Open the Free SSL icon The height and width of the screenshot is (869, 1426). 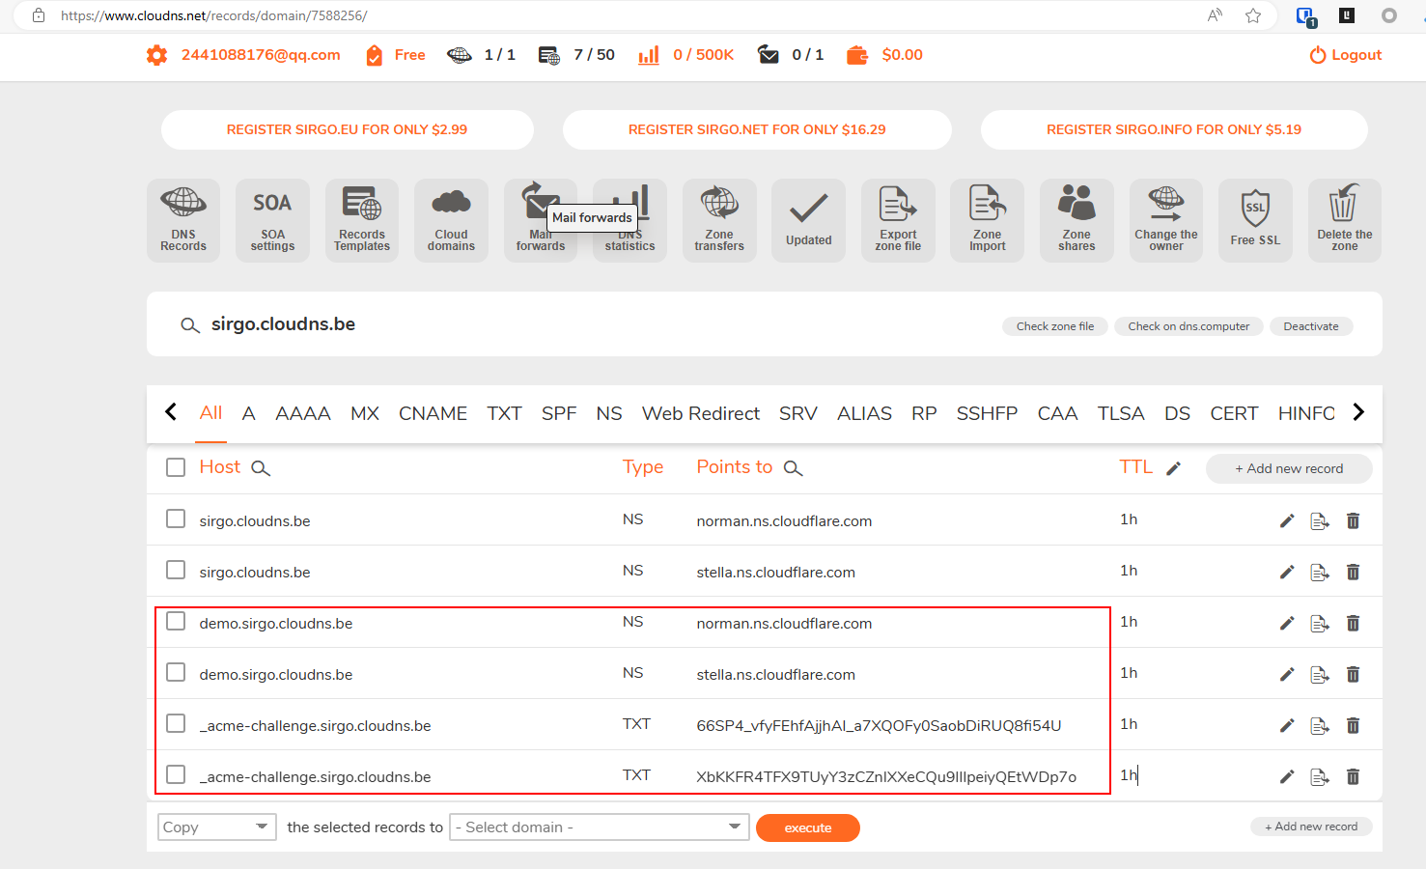pyautogui.click(x=1255, y=220)
